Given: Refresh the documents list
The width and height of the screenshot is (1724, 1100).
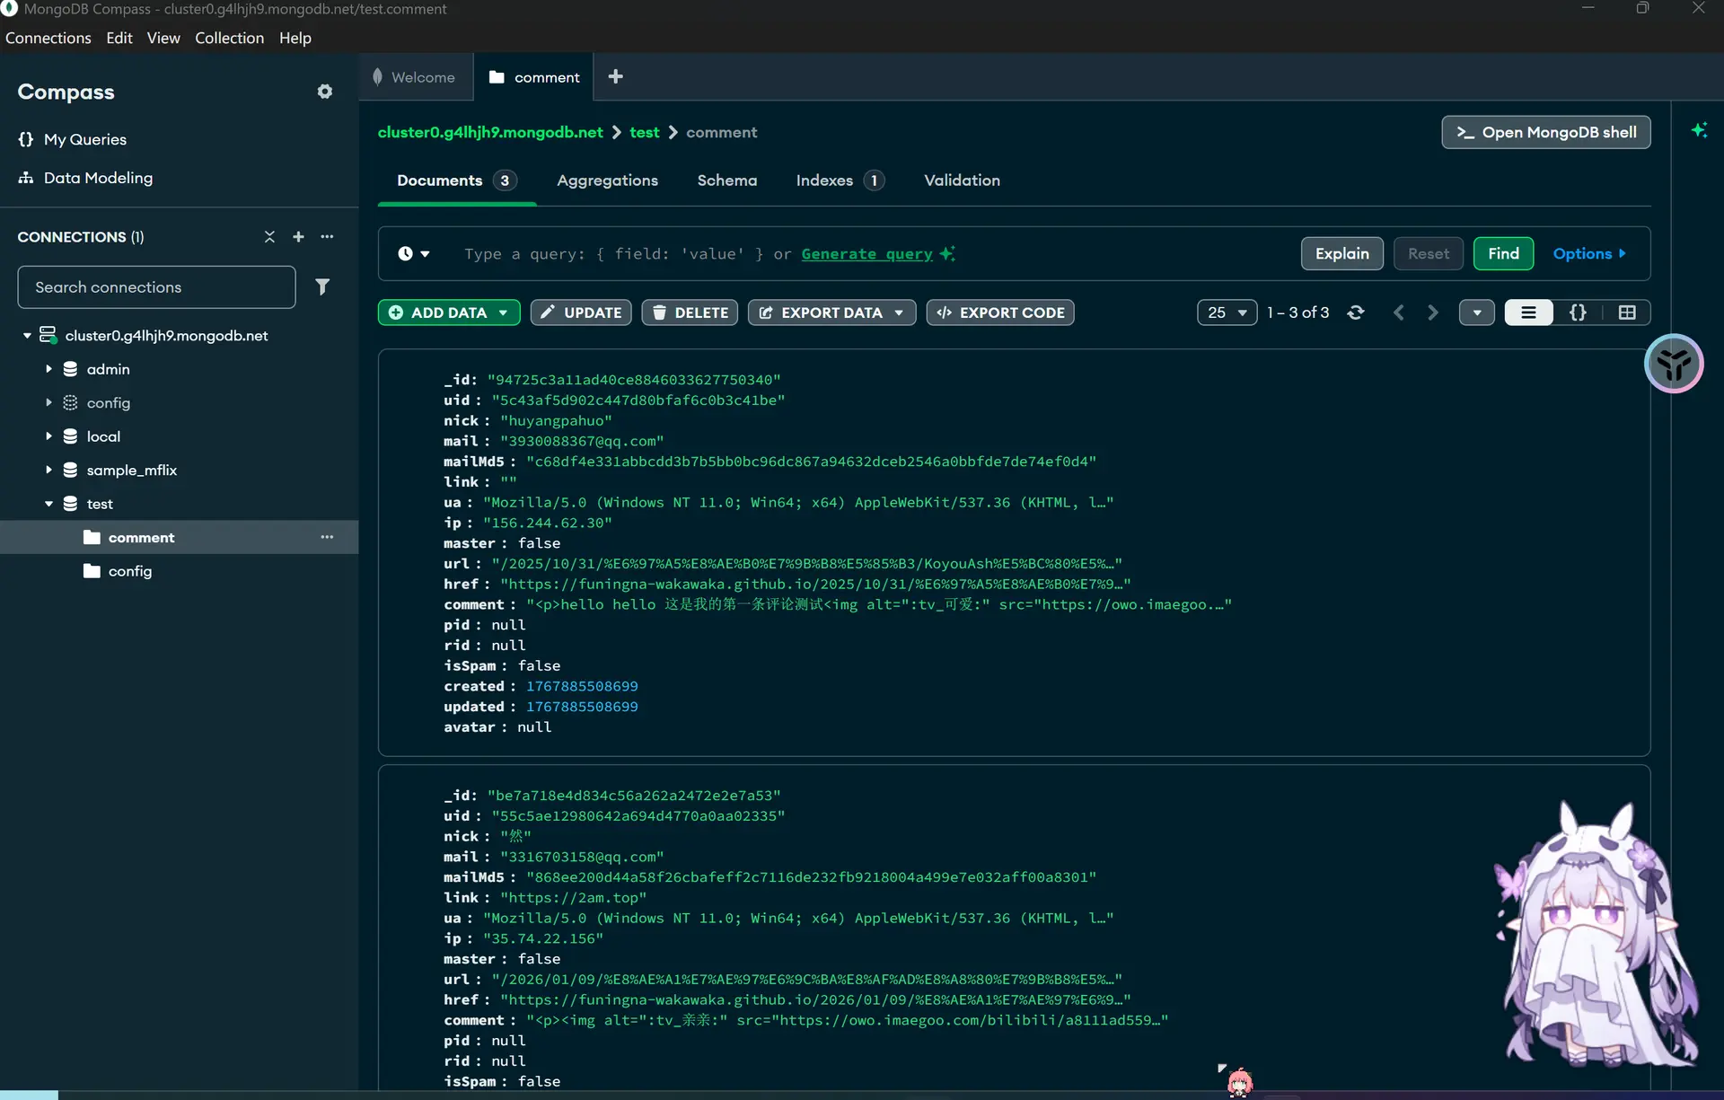Looking at the screenshot, I should [1356, 312].
